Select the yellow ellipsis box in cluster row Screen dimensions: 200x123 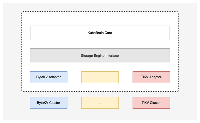point(100,103)
